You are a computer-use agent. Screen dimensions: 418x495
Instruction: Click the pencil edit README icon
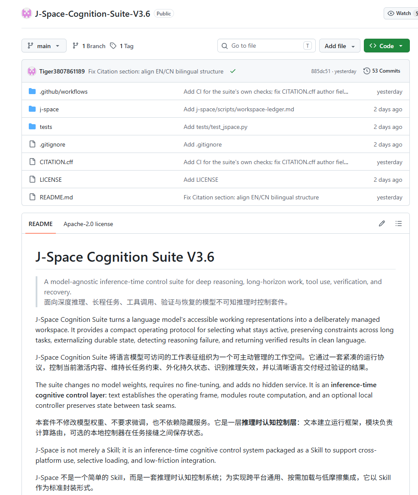pos(381,223)
